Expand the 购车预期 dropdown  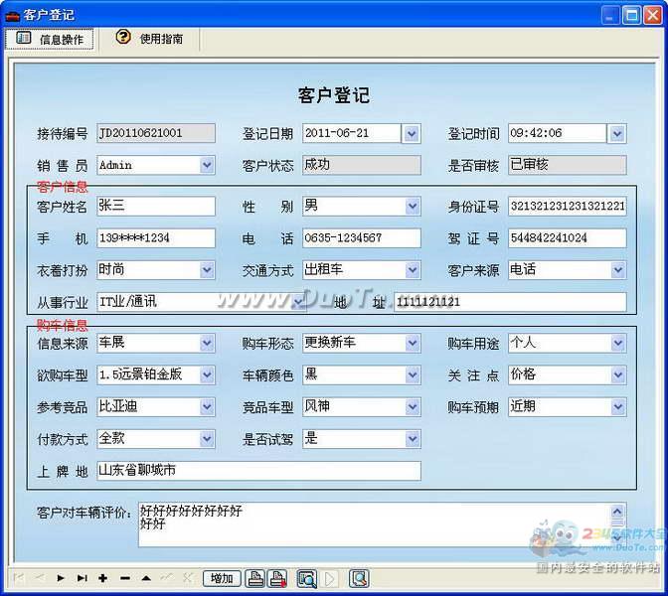click(x=617, y=407)
